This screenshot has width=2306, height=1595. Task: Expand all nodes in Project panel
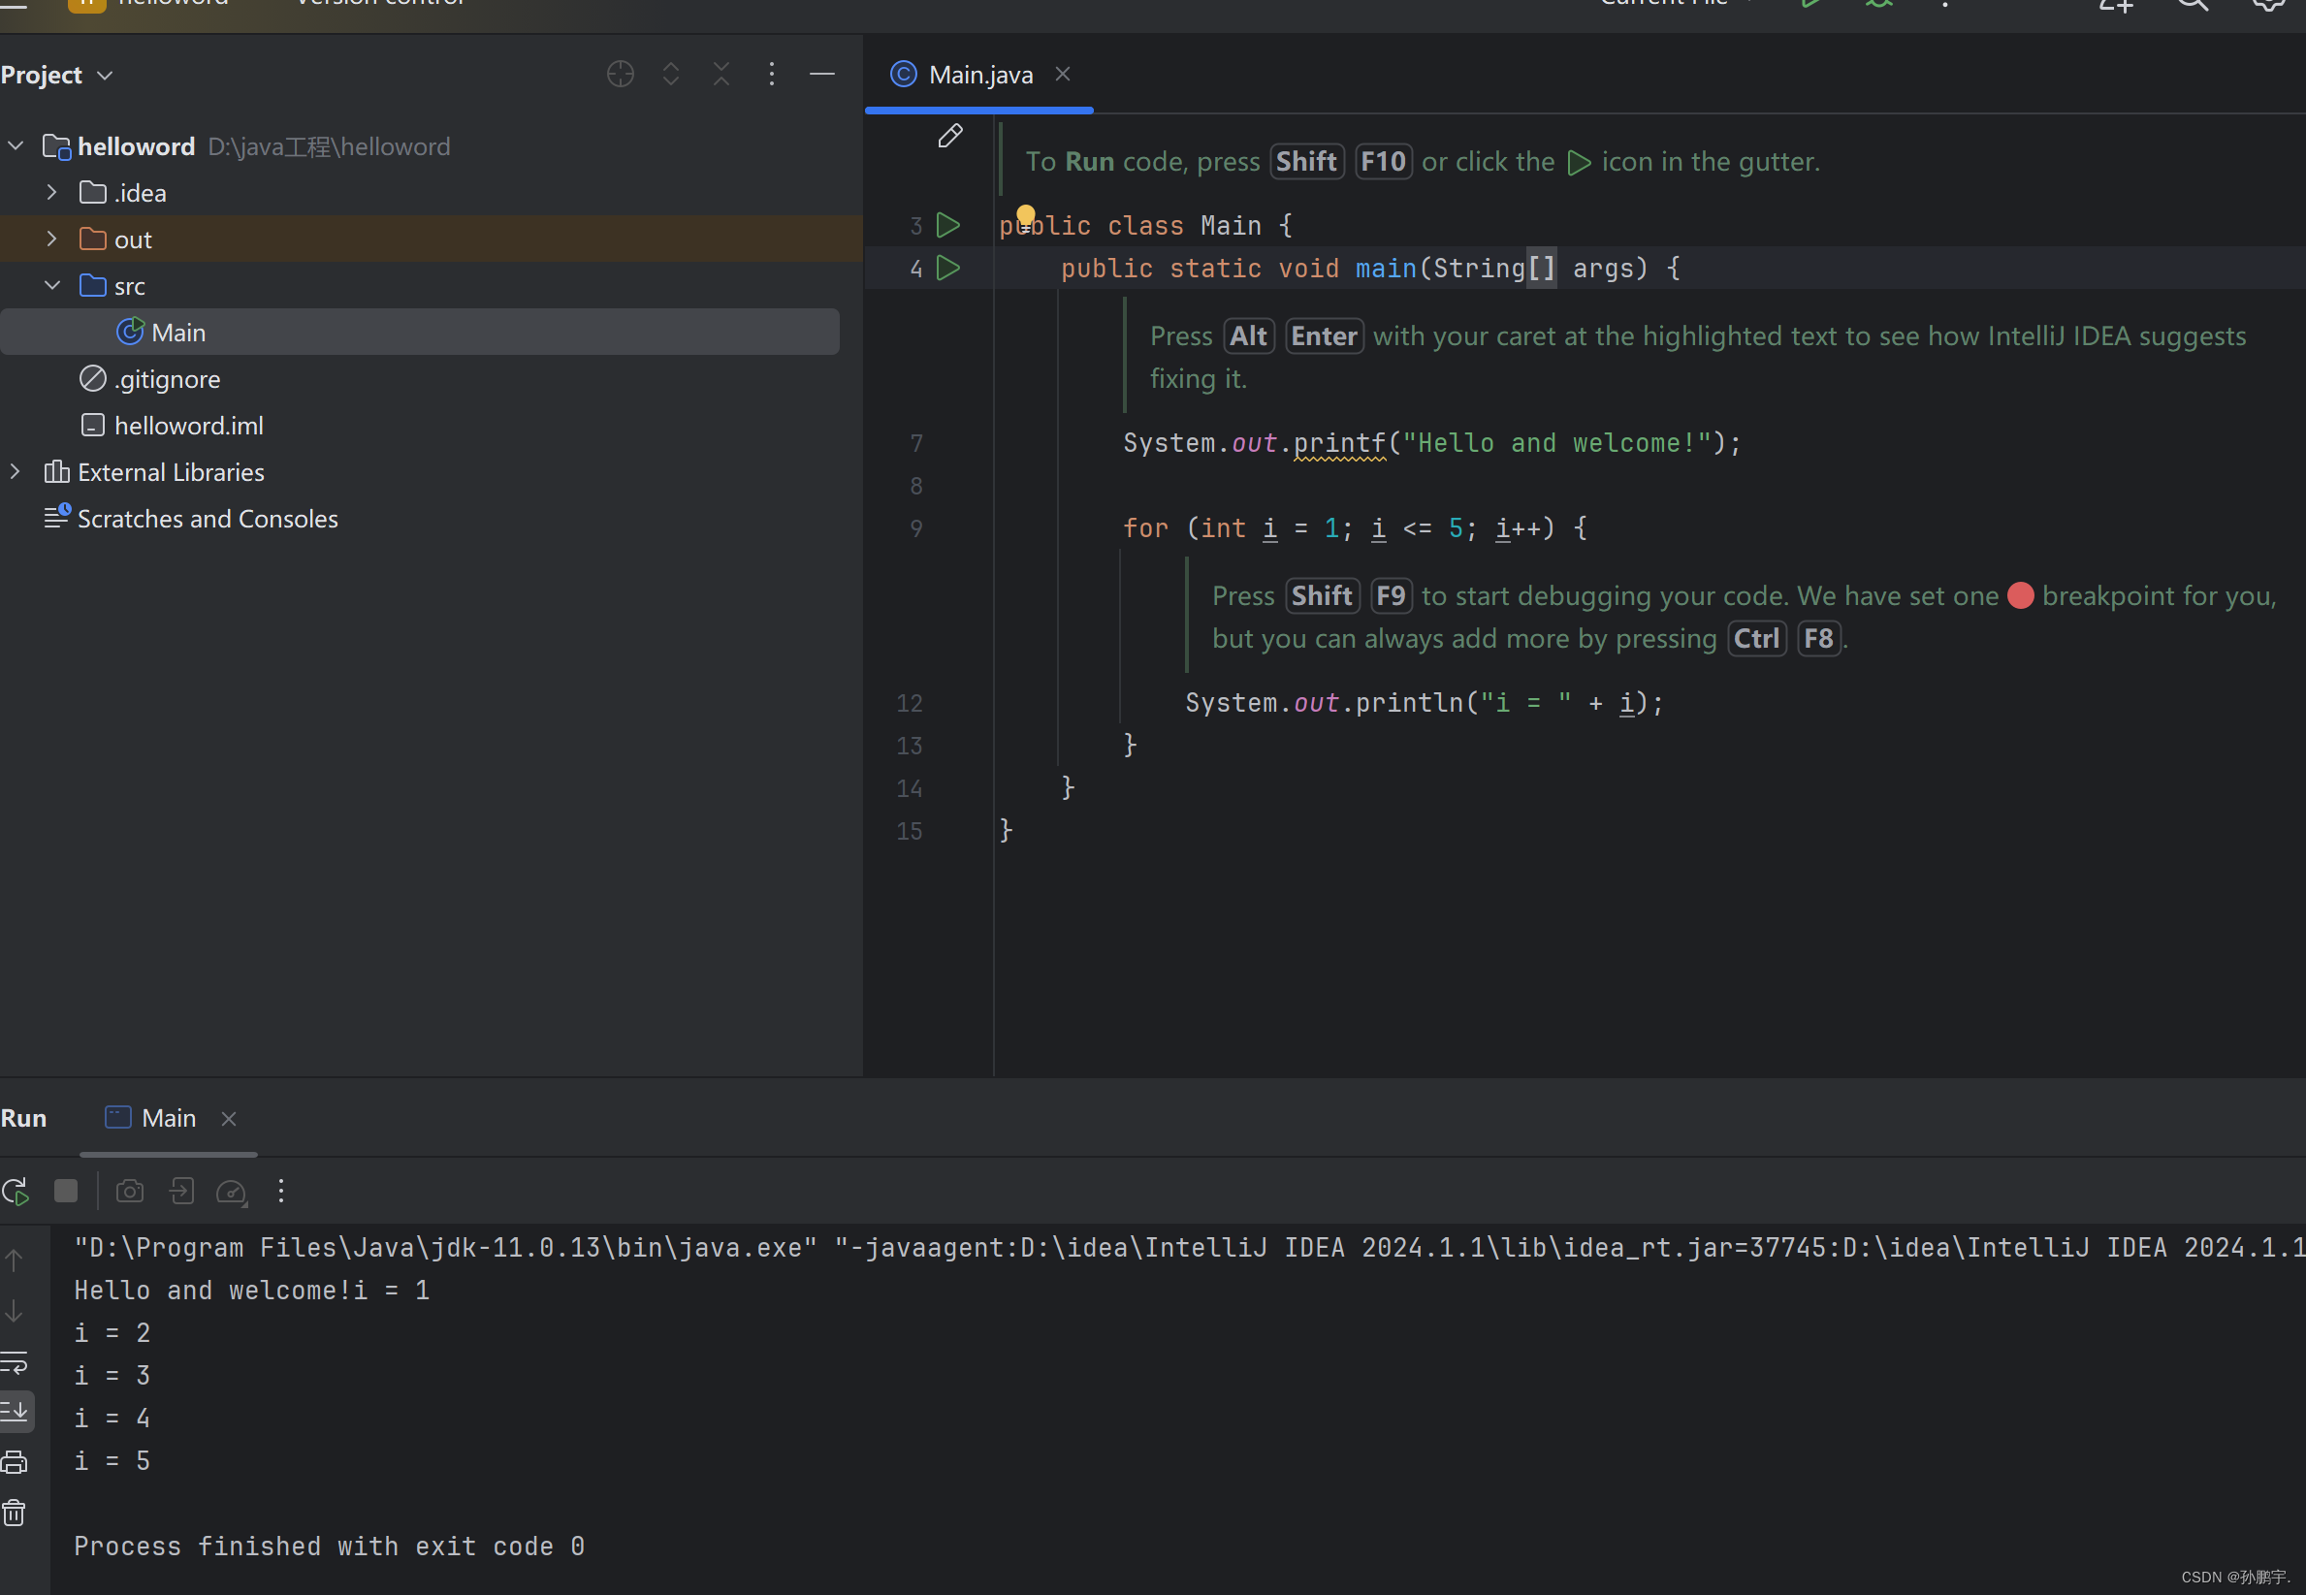point(671,74)
